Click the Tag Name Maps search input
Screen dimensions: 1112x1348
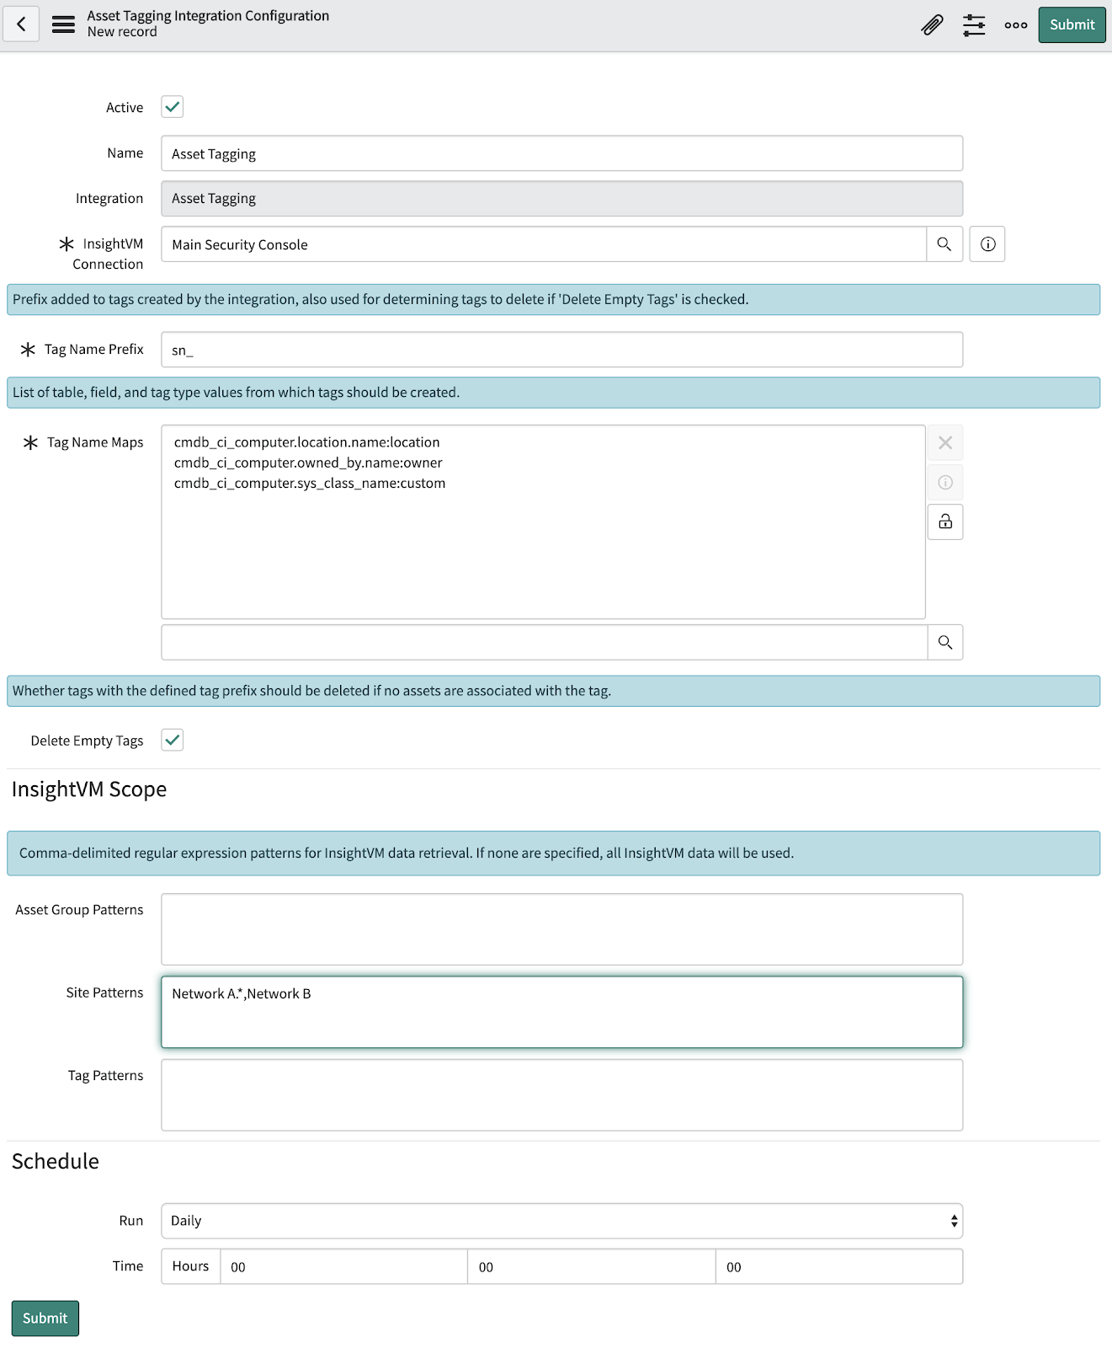click(x=545, y=643)
